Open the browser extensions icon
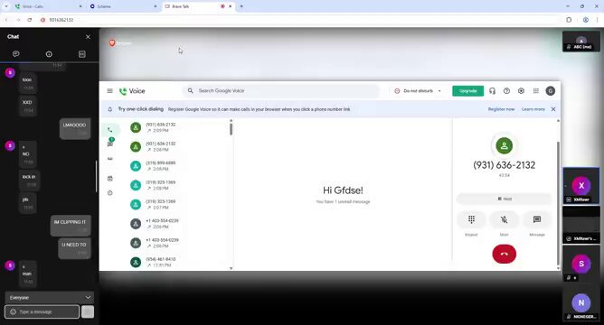This screenshot has height=325, width=604. pyautogui.click(x=569, y=20)
